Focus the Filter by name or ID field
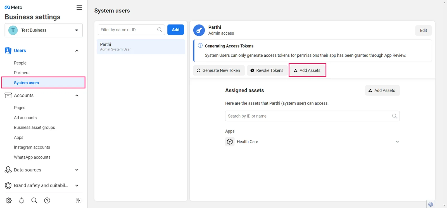 pos(131,30)
